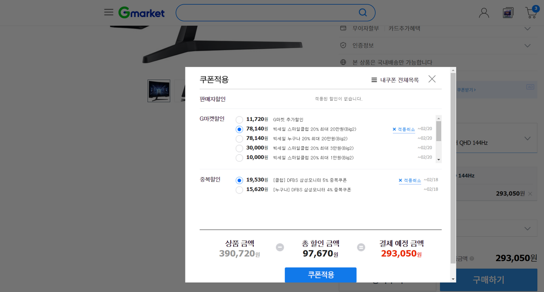Open the hamburger menu beside Gmarket logo
Image resolution: width=544 pixels, height=292 pixels.
coord(109,12)
